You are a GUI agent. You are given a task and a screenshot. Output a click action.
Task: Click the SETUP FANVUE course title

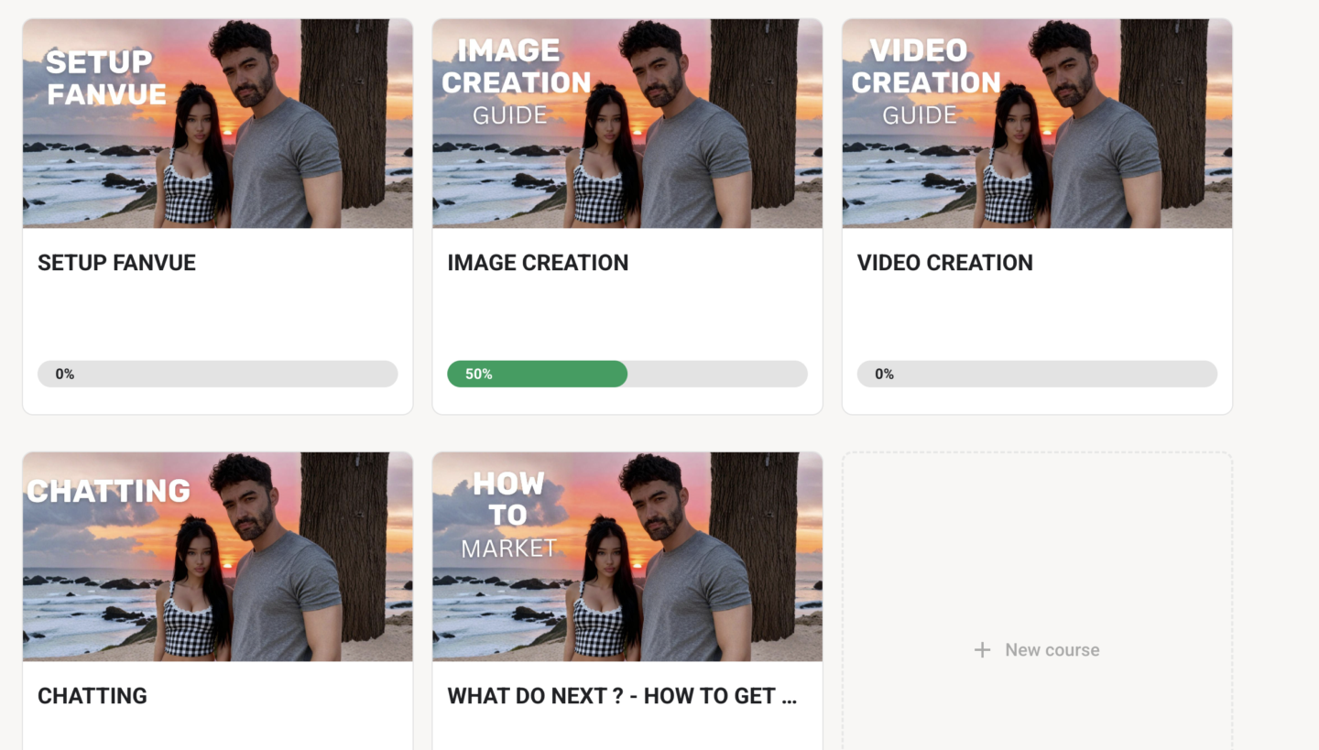pos(116,263)
